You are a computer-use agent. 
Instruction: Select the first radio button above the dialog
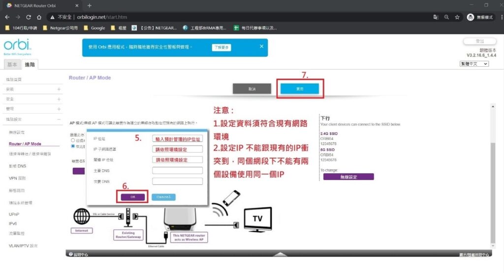(x=73, y=140)
